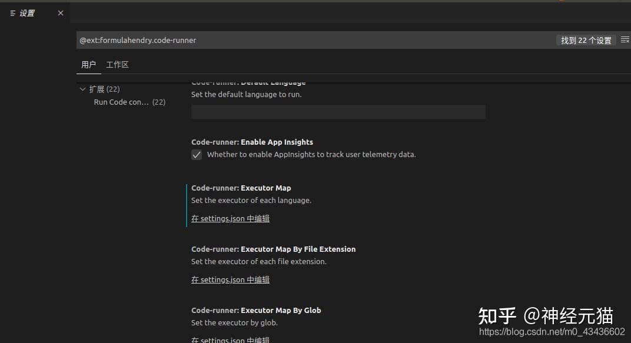The height and width of the screenshot is (343, 631).
Task: Click the Code-runner: Default Language heading
Action: pyautogui.click(x=248, y=82)
